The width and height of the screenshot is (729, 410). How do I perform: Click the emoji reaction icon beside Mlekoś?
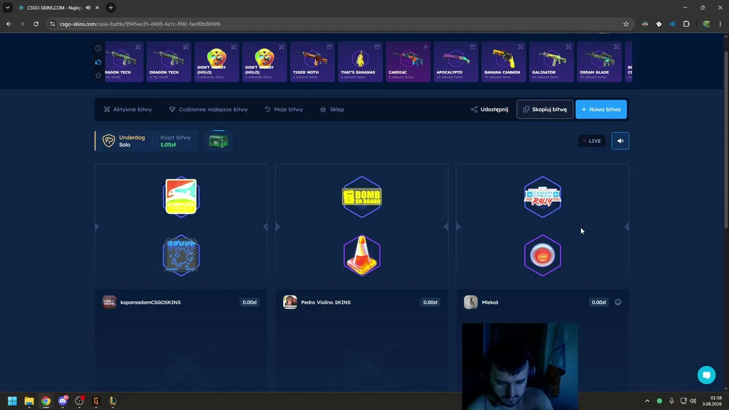pos(618,302)
